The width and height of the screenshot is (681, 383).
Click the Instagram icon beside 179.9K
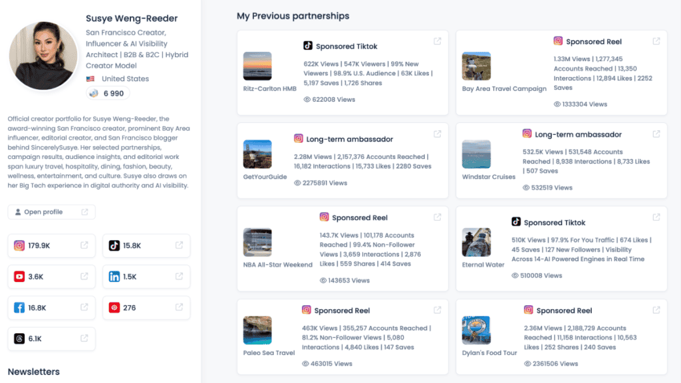[19, 245]
